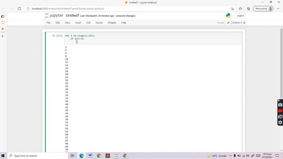
Task: Open the Help menu
Action: coord(124,23)
